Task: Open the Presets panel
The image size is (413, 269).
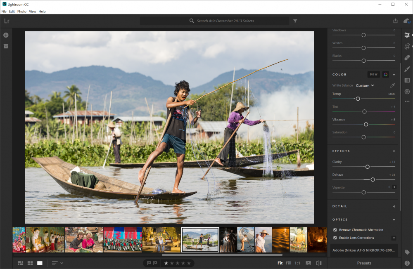Action: point(364,263)
